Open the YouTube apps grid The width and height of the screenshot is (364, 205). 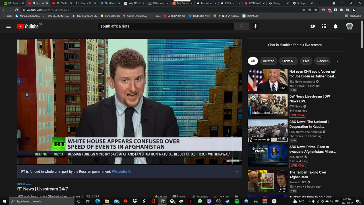pyautogui.click(x=324, y=26)
